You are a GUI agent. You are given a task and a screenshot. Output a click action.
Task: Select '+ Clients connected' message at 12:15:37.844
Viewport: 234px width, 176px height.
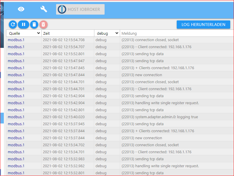click(x=158, y=131)
